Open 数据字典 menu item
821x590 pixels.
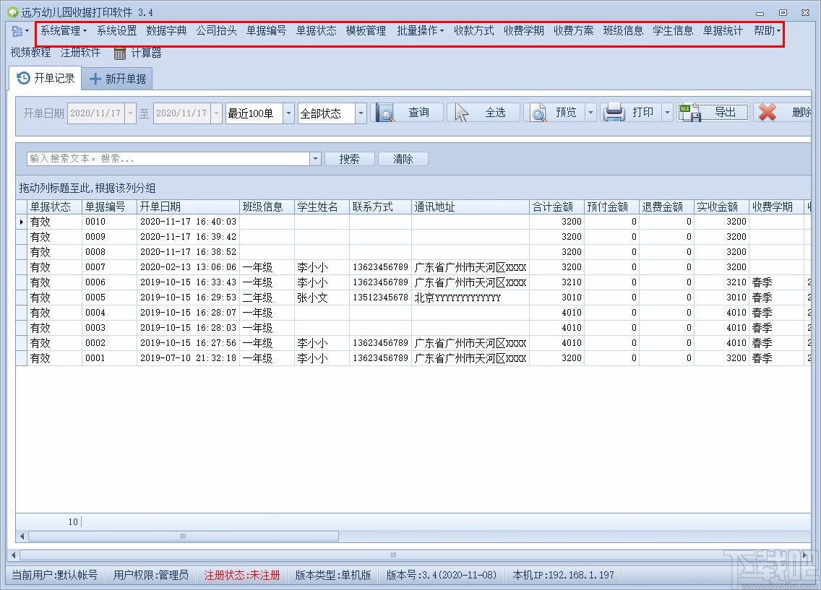[x=166, y=31]
